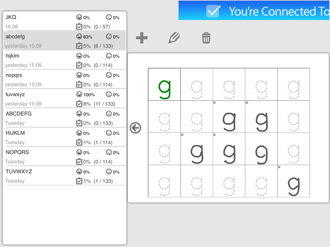Delete with the trash can icon

point(206,38)
